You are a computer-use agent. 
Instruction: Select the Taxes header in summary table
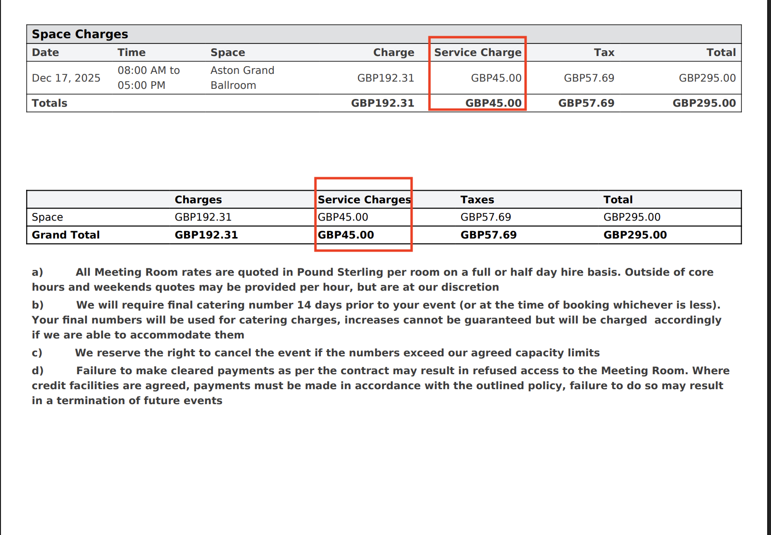[477, 200]
